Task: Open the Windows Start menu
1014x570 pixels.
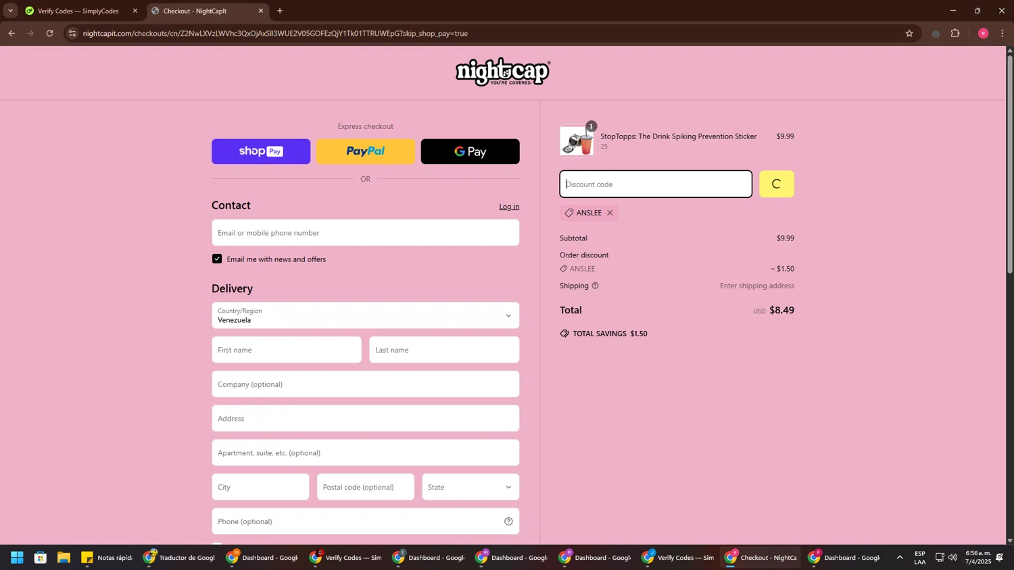Action: tap(17, 558)
